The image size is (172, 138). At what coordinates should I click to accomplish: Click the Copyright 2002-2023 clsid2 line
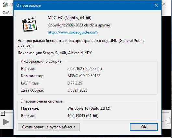[x=79, y=25]
